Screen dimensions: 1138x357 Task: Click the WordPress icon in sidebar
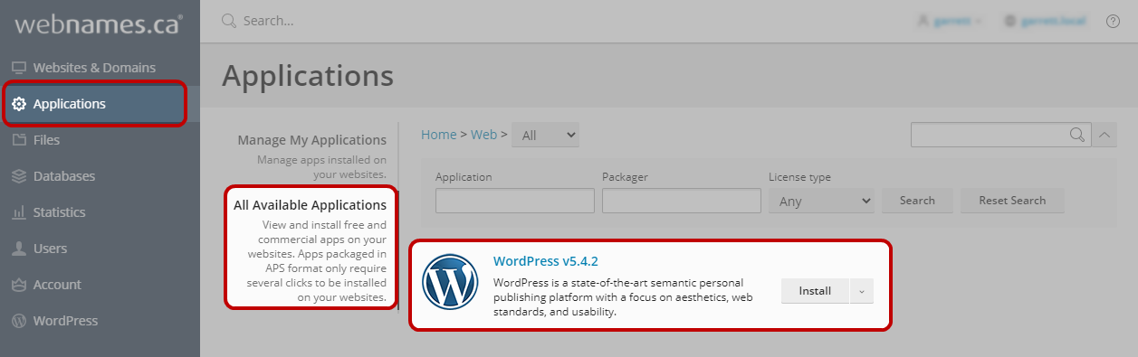point(18,321)
